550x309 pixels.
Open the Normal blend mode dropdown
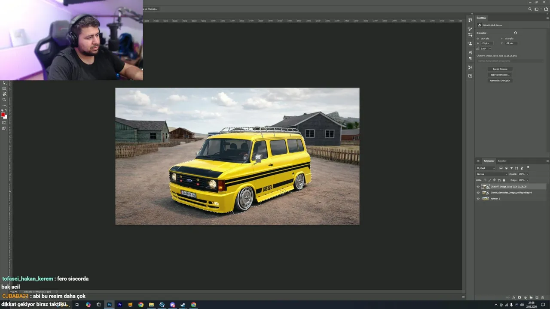492,174
